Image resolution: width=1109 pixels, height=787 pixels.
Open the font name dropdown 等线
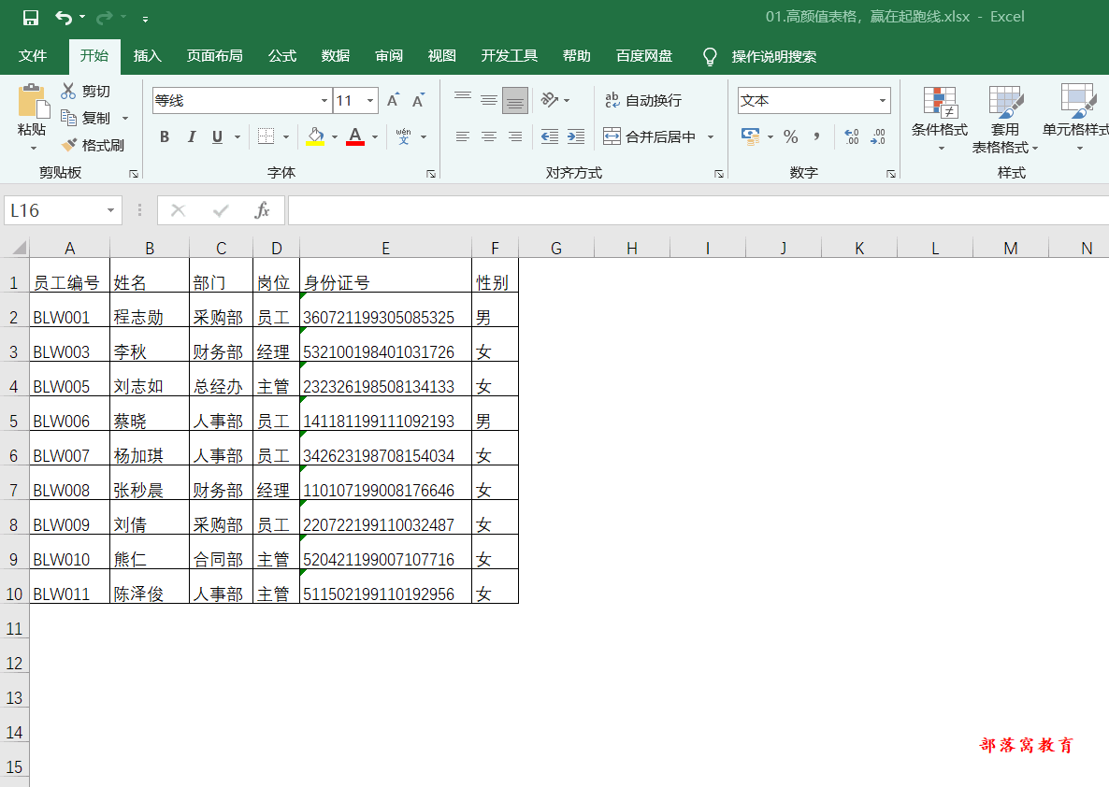[x=324, y=100]
